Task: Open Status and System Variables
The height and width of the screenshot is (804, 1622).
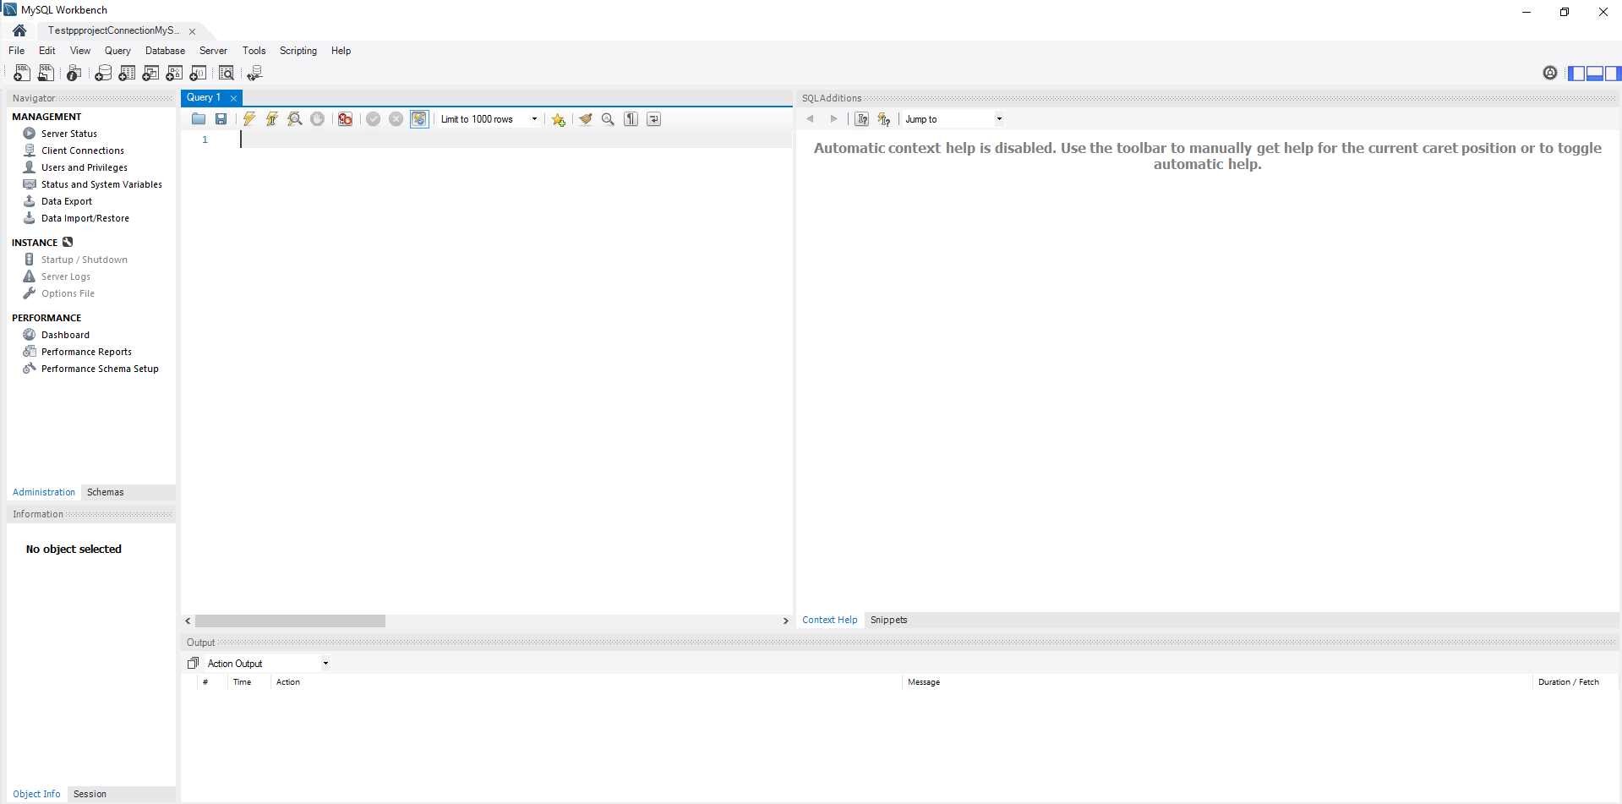Action: click(x=101, y=184)
